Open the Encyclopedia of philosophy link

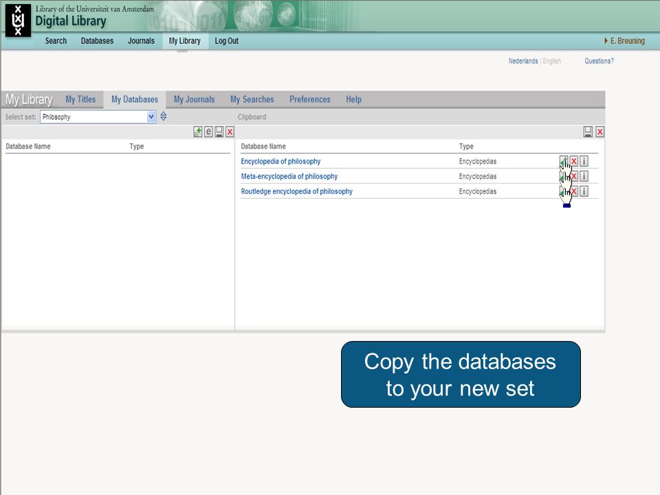click(280, 161)
